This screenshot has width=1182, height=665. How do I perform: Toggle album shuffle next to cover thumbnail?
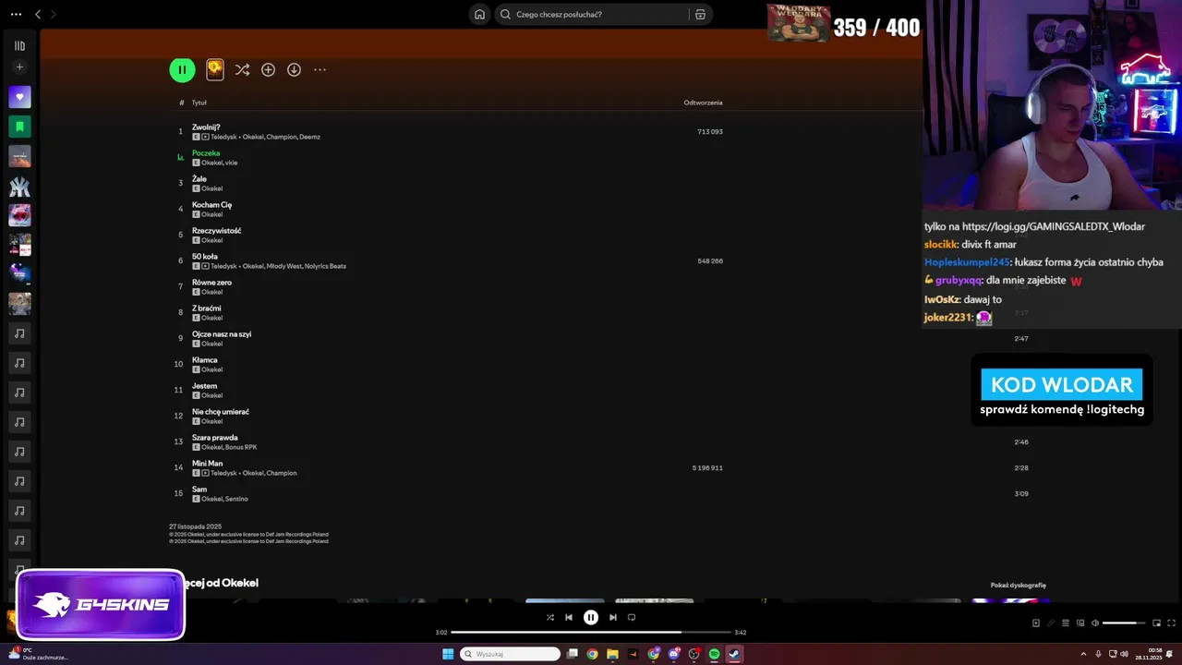tap(242, 69)
